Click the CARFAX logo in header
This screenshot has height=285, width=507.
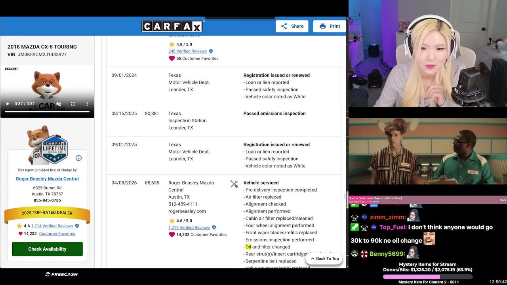pos(172,27)
